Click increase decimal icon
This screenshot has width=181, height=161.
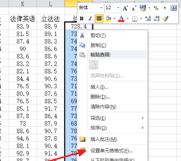(x=148, y=19)
